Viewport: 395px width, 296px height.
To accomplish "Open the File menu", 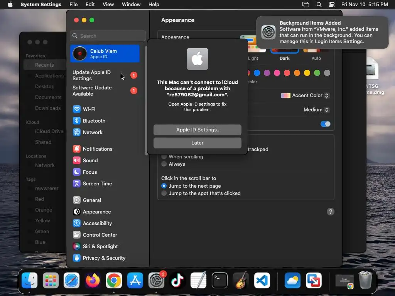I will [74, 5].
